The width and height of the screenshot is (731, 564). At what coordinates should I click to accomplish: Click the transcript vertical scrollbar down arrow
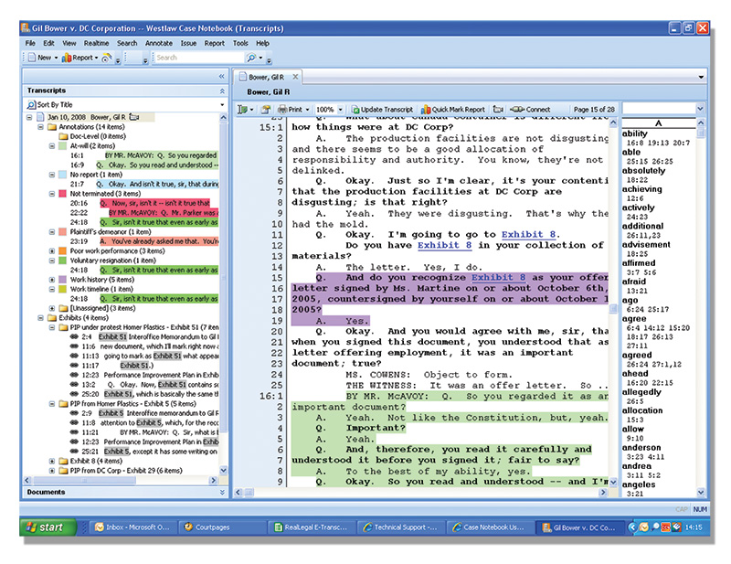coord(612,482)
